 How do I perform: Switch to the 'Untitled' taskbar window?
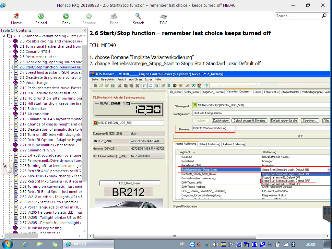click(89, 244)
